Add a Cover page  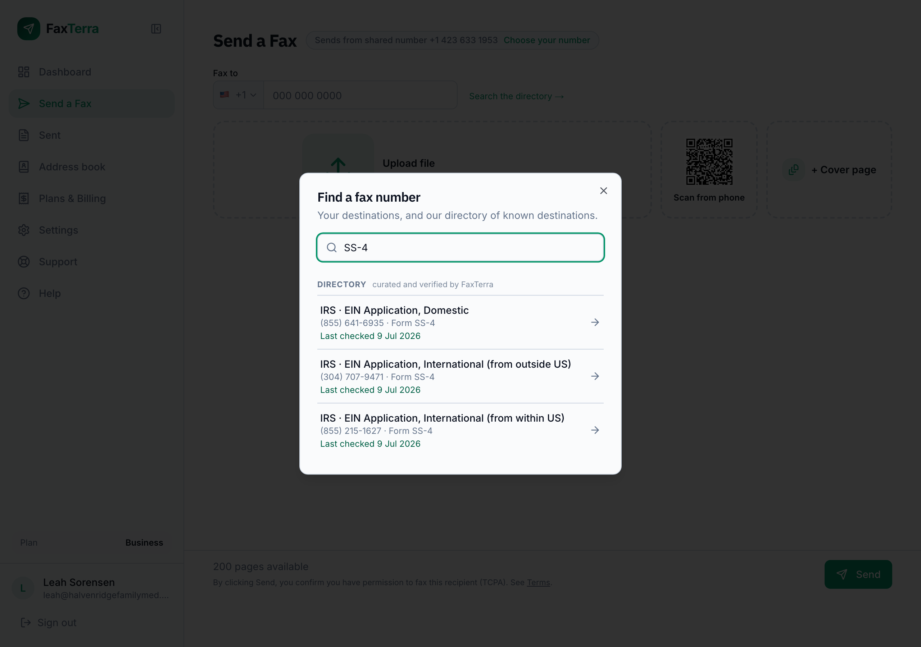[829, 170]
